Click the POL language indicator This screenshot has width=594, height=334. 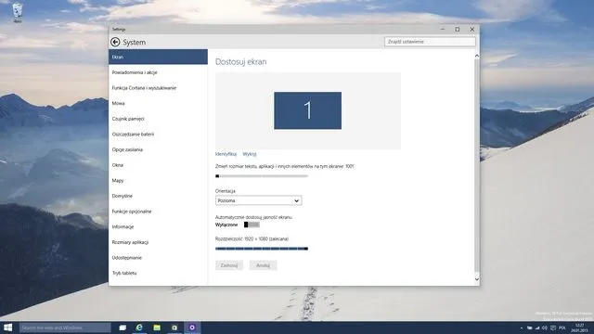(x=562, y=328)
